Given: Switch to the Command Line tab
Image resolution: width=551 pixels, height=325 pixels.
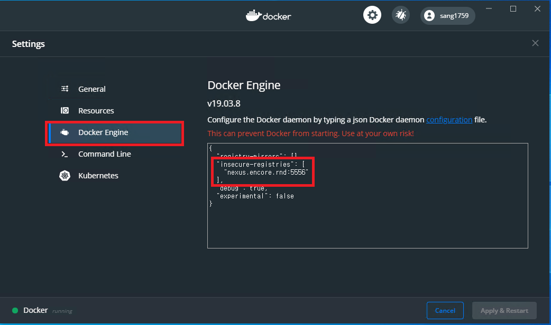Looking at the screenshot, I should 115,154.
